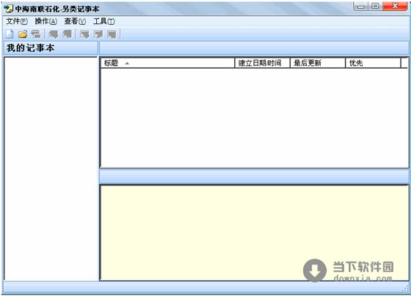Screen dimensions: 411x296
Task: Click inside the pale yellow note text area
Action: tap(254, 233)
